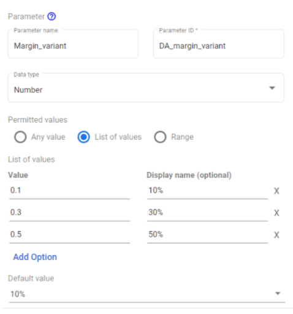Image resolution: width=293 pixels, height=314 pixels.
Task: Open the Parameter help icon
Action: click(x=51, y=17)
